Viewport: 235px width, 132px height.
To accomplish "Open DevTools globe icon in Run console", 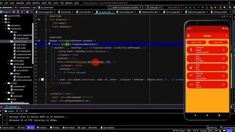I will pyautogui.click(x=27, y=111).
